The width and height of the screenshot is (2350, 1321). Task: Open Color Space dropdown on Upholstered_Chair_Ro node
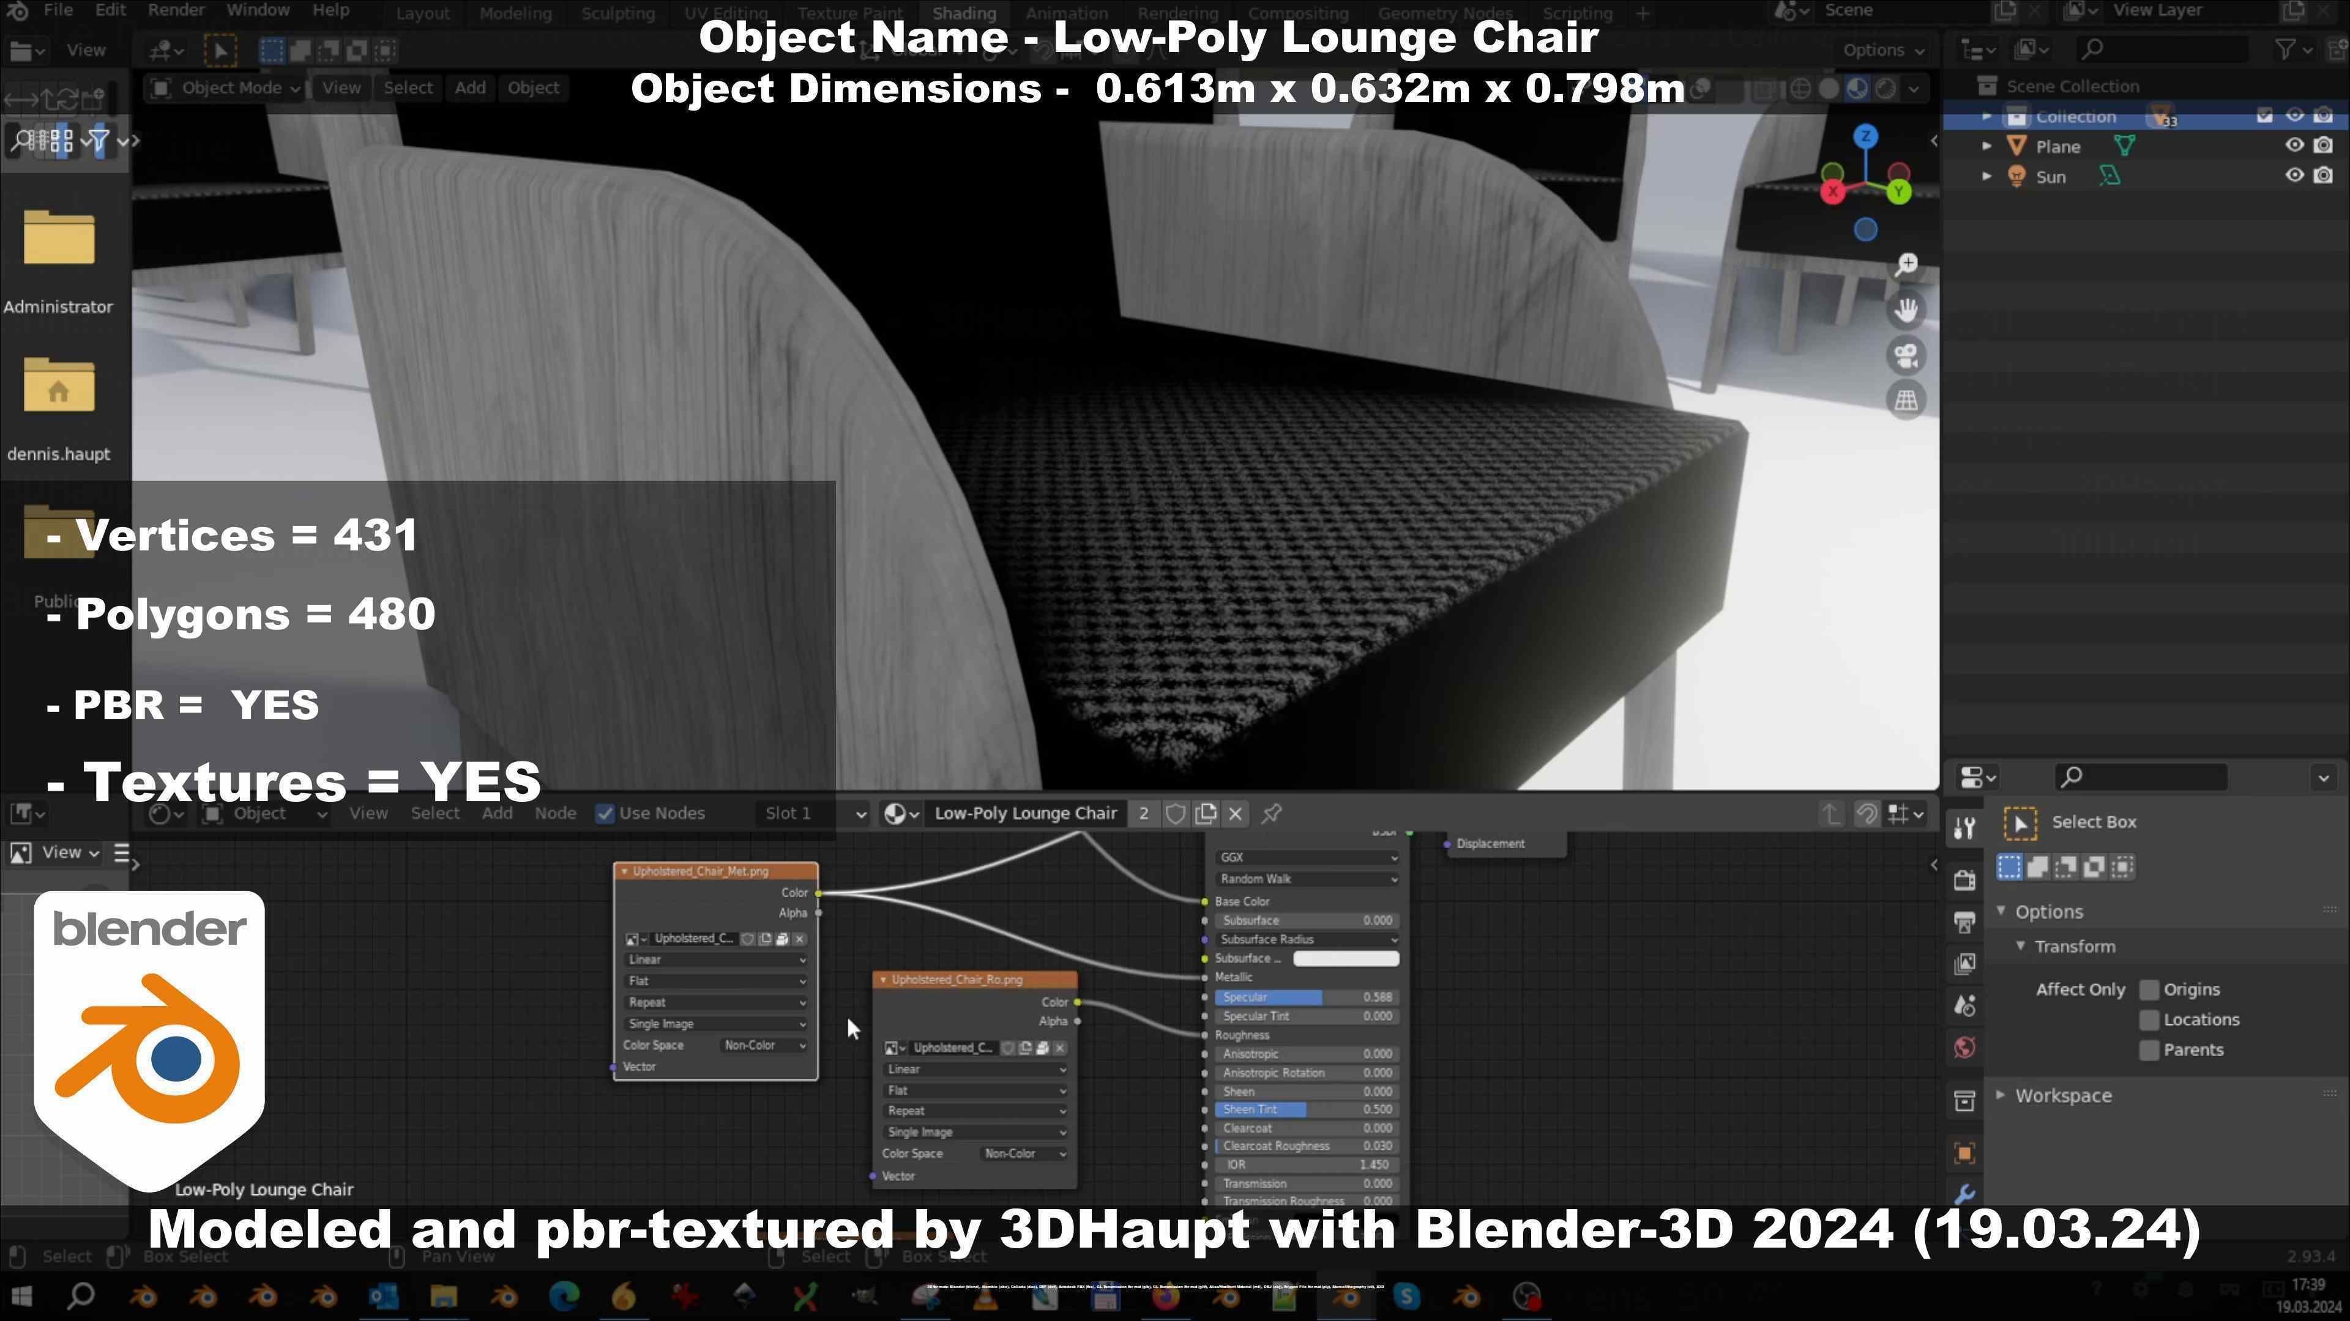coord(1023,1154)
